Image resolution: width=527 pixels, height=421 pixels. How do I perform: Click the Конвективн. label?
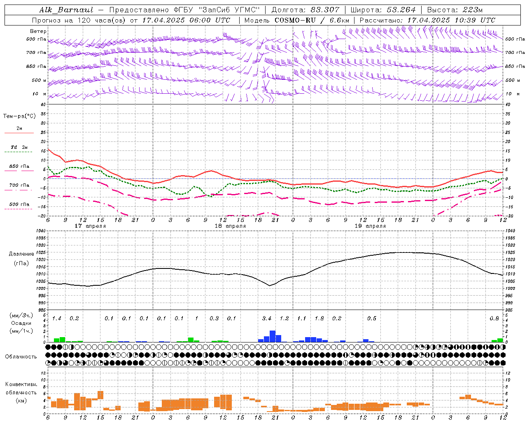pos(21,384)
